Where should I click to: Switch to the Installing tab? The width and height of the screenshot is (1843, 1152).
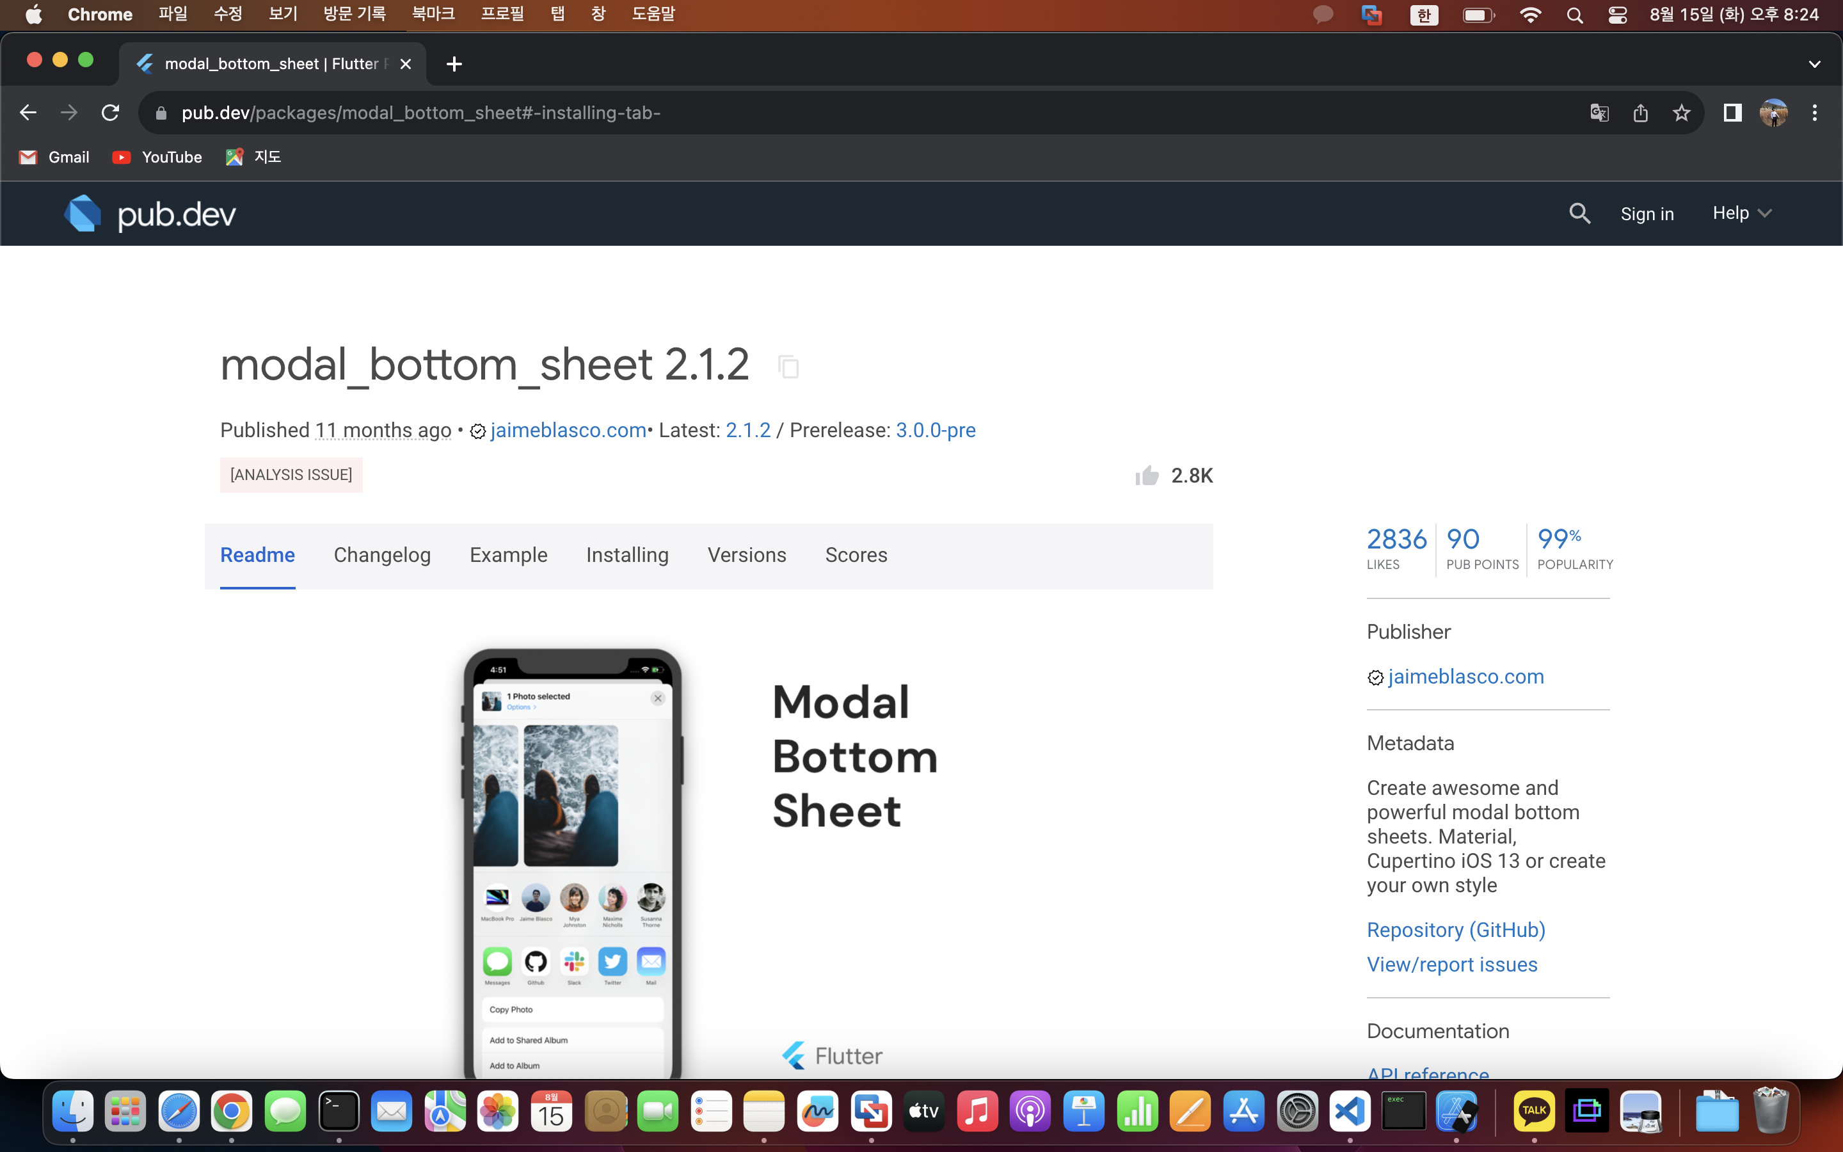(x=626, y=555)
